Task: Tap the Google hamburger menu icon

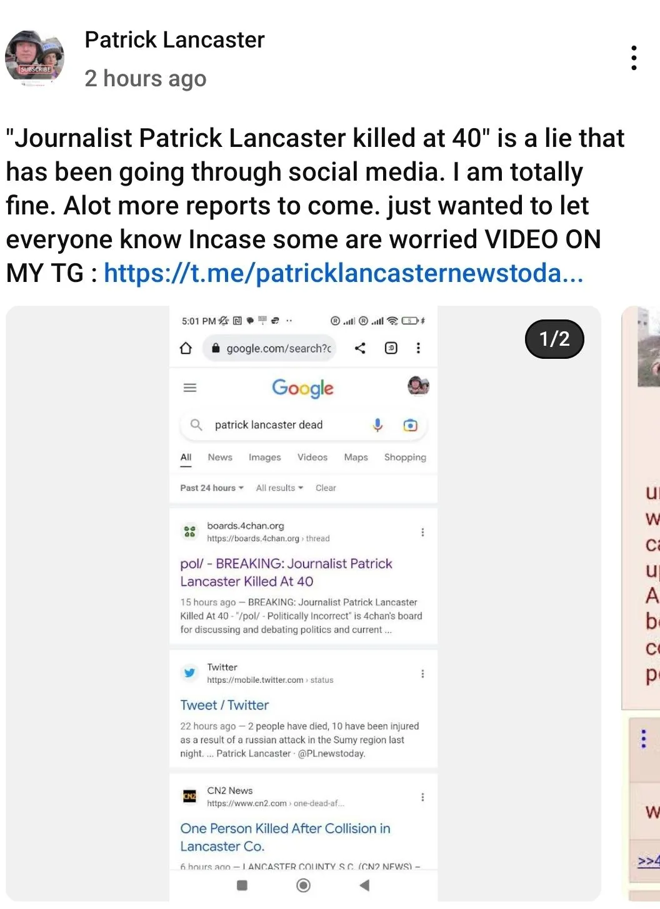Action: (189, 388)
